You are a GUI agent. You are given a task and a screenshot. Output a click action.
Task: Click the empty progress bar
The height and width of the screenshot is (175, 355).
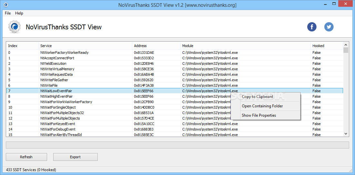(x=177, y=145)
